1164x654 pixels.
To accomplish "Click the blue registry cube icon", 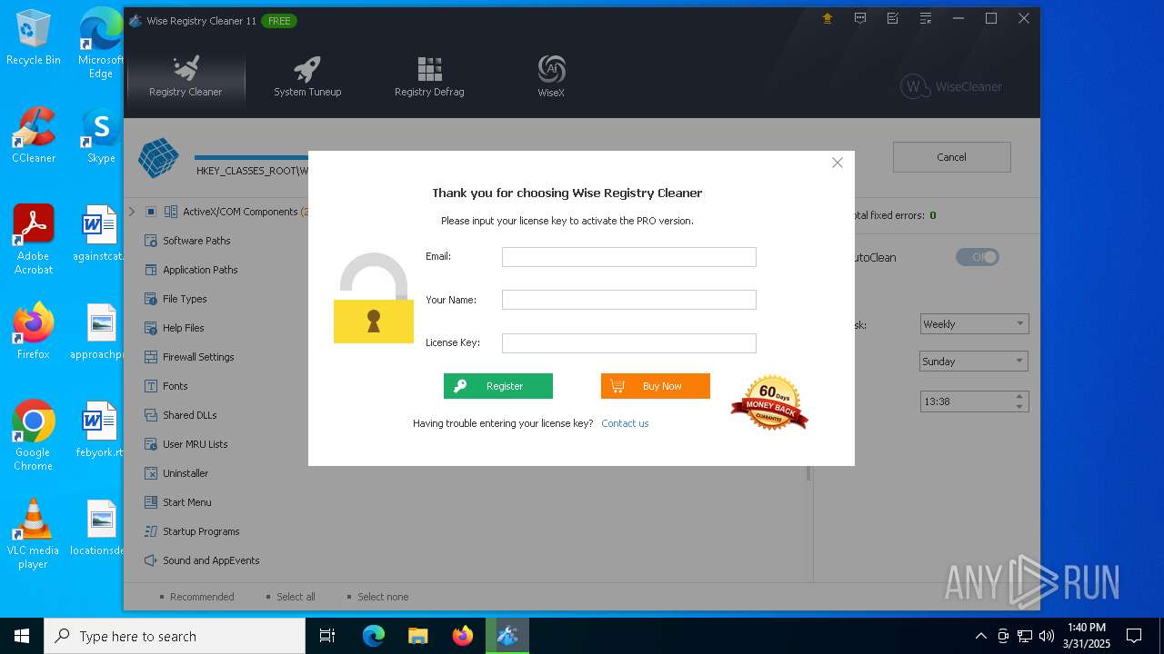I will tap(158, 158).
